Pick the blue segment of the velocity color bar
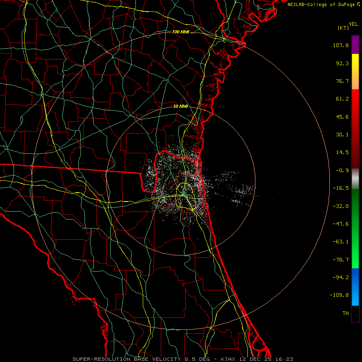This screenshot has width=362, height=362. (x=355, y=287)
